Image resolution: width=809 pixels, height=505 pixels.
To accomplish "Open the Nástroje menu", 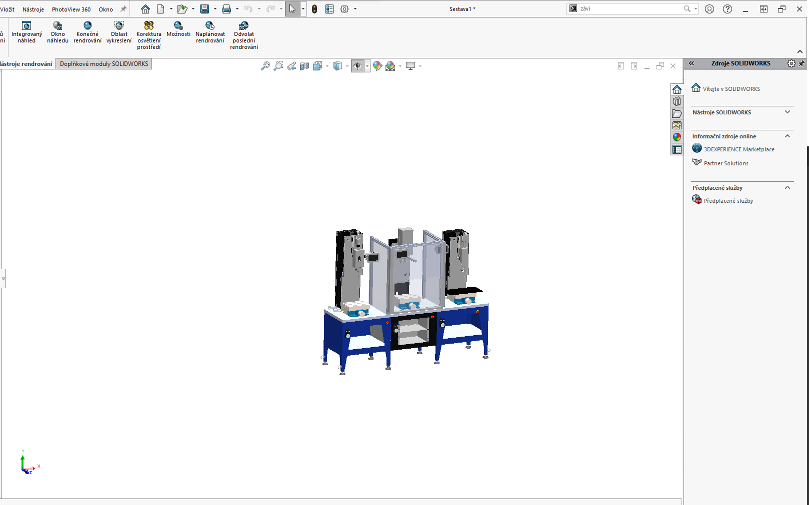I will tap(33, 9).
